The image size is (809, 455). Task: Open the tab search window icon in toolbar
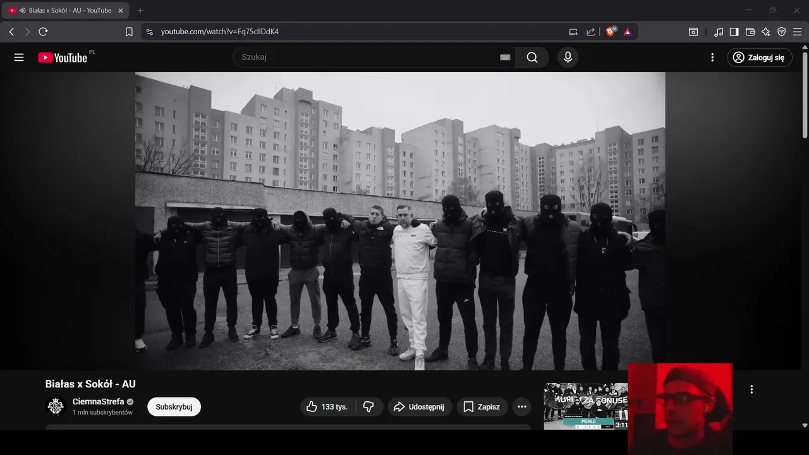[x=693, y=32]
